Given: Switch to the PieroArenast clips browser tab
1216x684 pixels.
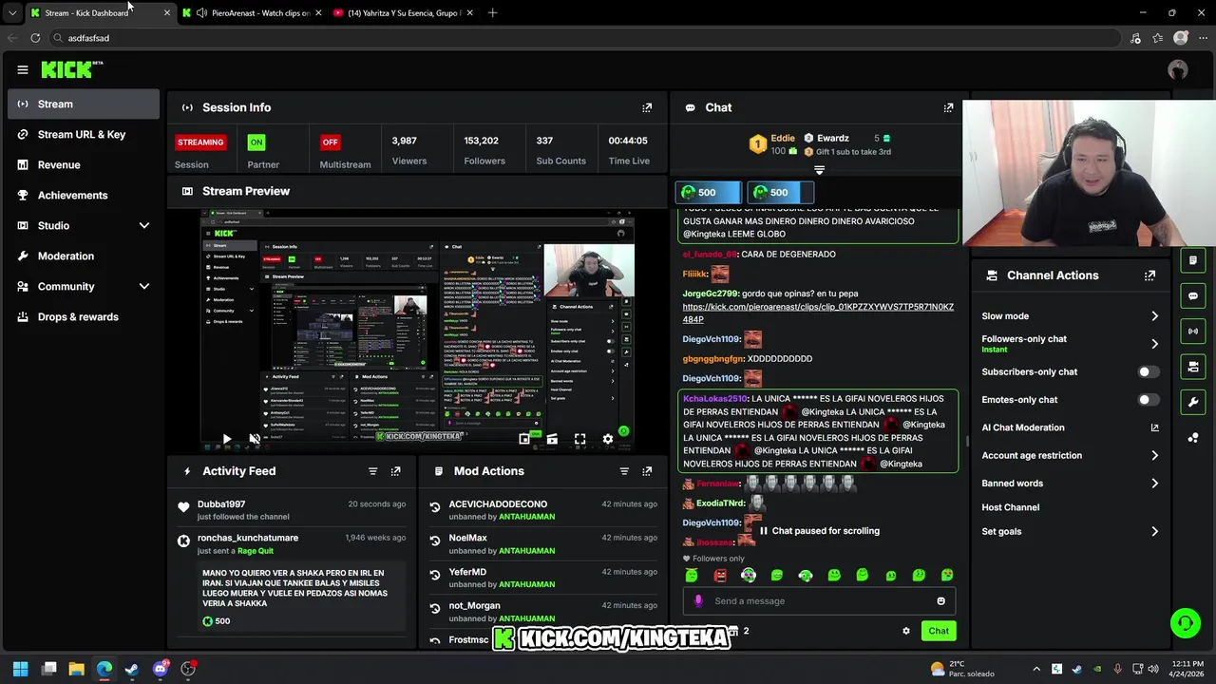Looking at the screenshot, I should point(252,13).
